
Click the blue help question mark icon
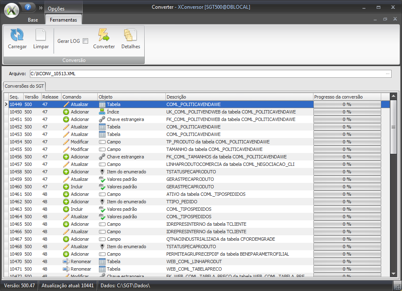(28, 7)
